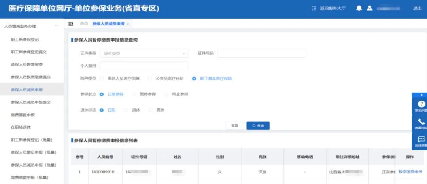Viewport: 427px width, 184px height.
Task: Expand the blue floating panel arrow
Action: [421, 95]
